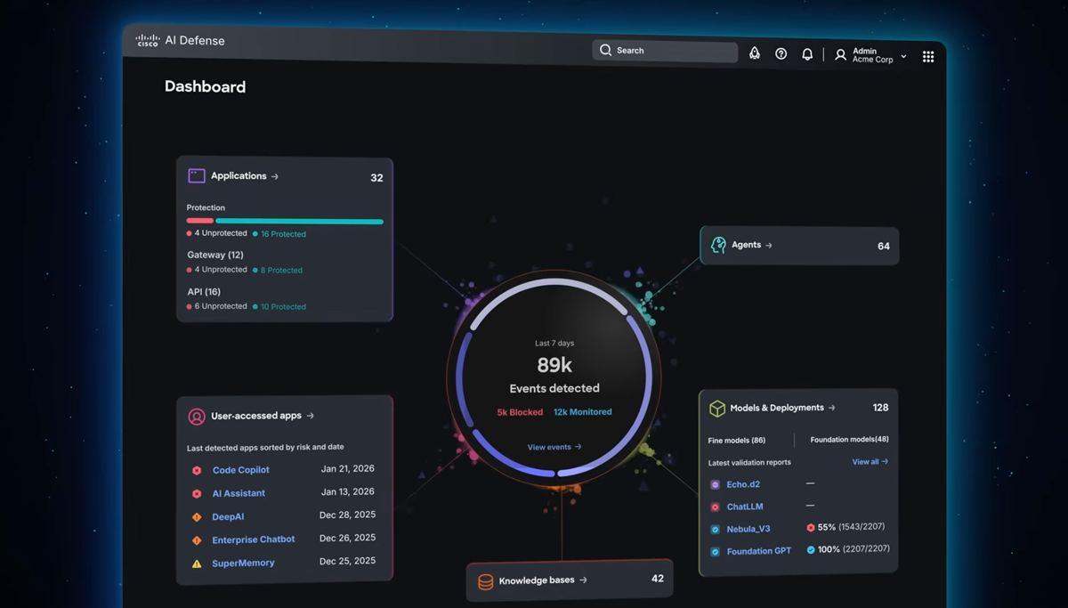
Task: Open the Foundation GPT model link
Action: 759,552
